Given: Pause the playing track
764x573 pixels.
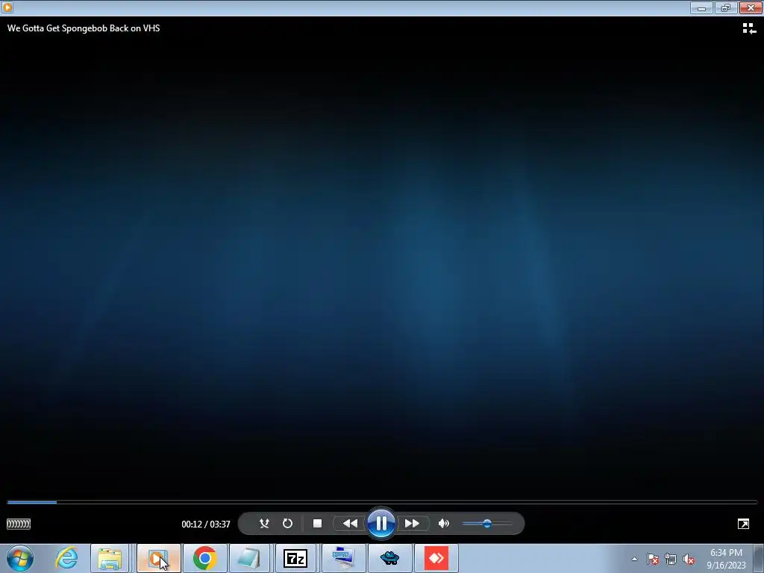Looking at the screenshot, I should [x=381, y=523].
